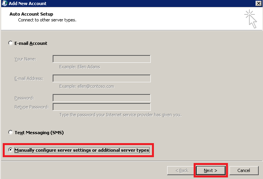
Task: Close the Add New Account dialog
Action: point(258,4)
